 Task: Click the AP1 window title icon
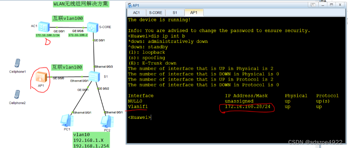click(x=130, y=5)
